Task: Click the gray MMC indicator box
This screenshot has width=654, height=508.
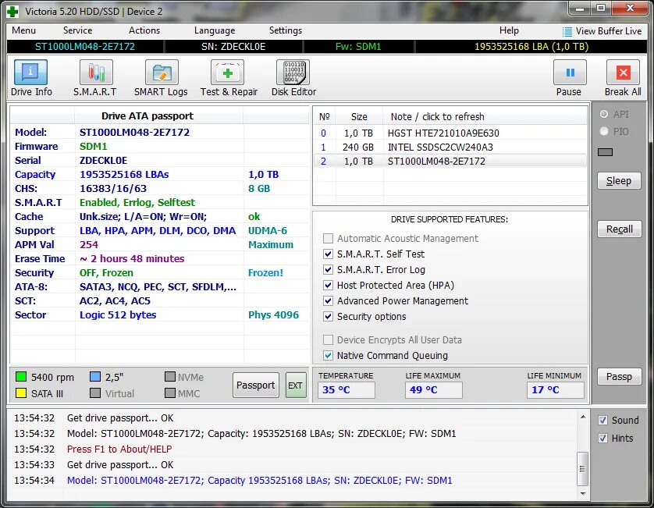Action: click(170, 393)
